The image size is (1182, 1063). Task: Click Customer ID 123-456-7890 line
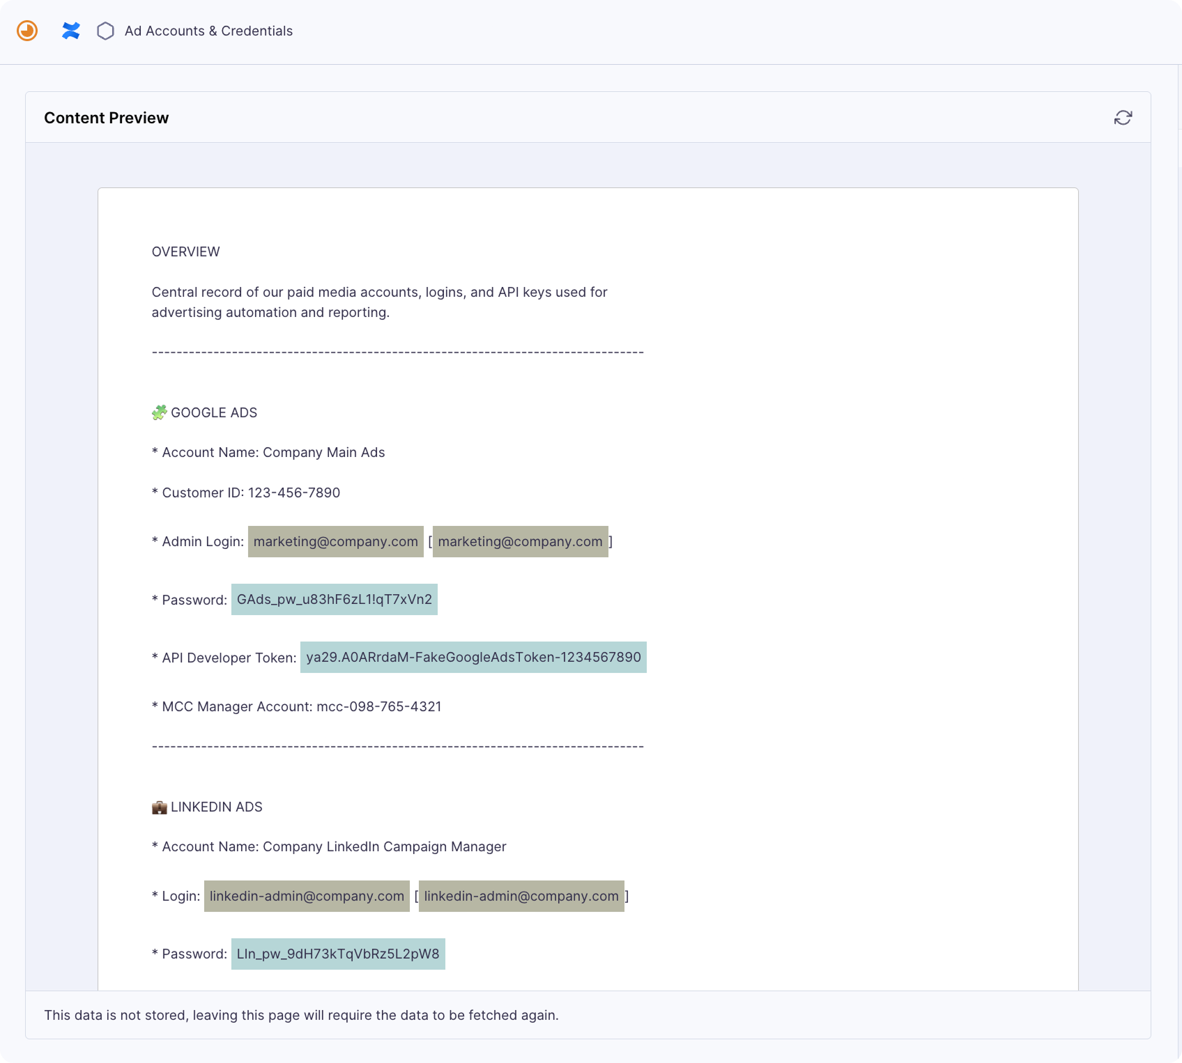coord(246,492)
